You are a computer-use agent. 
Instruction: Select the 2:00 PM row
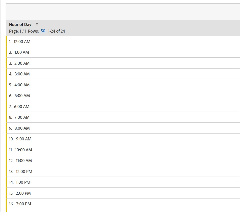[123, 193]
